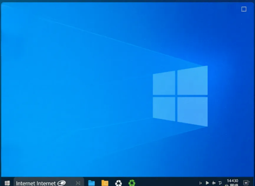Open the Windows Start menu
Screen dimensions: 255x186
pyautogui.click(x=7, y=183)
